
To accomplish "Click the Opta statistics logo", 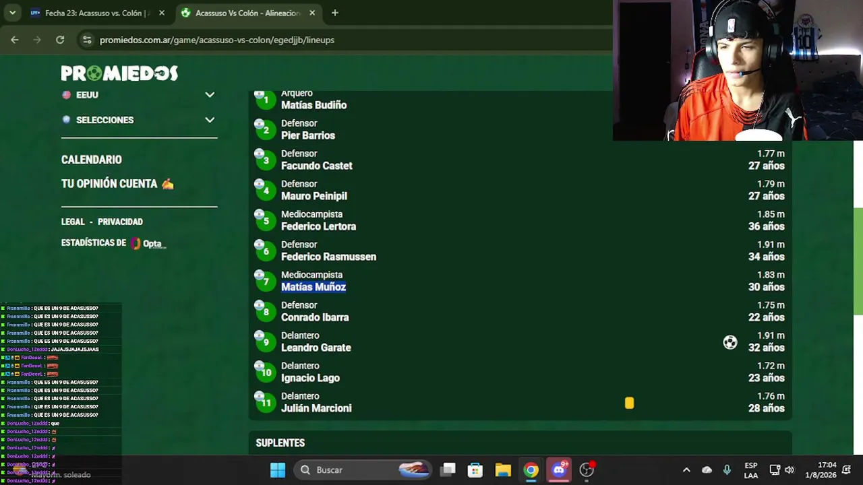I will pyautogui.click(x=148, y=243).
